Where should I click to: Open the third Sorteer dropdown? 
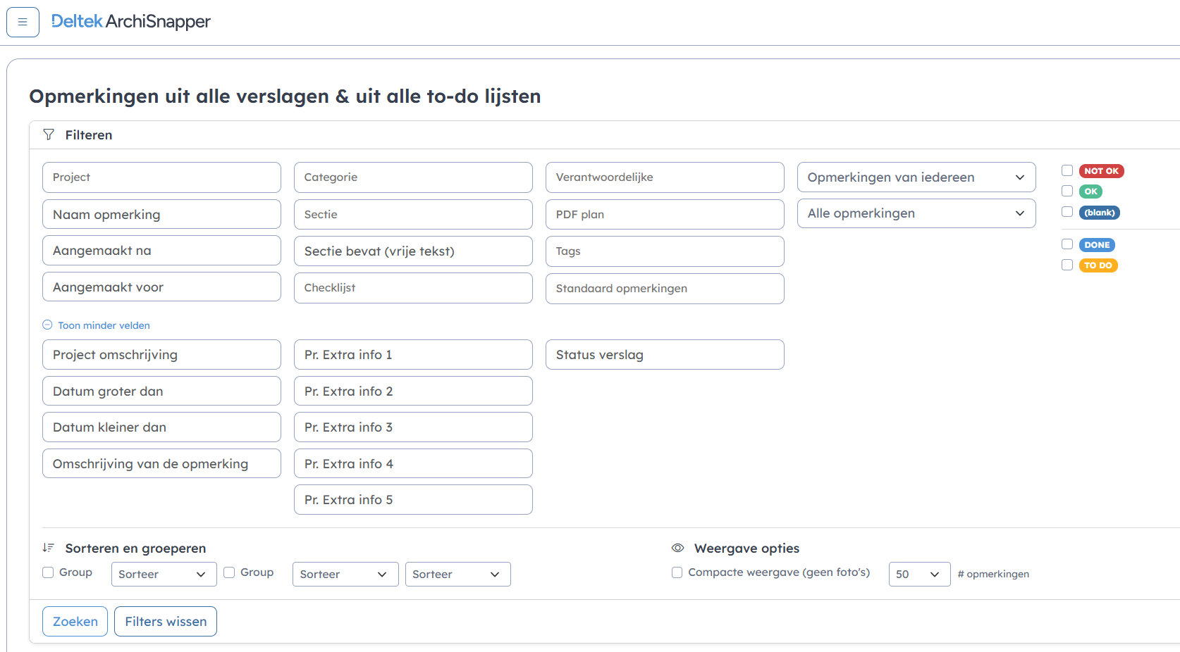tap(458, 574)
